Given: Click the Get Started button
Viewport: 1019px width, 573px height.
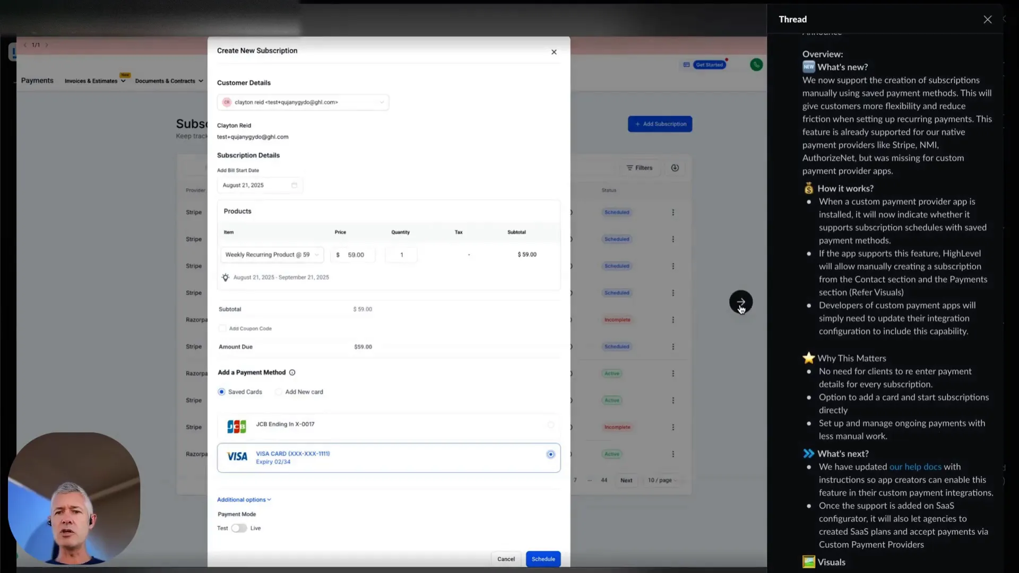Looking at the screenshot, I should tap(709, 65).
